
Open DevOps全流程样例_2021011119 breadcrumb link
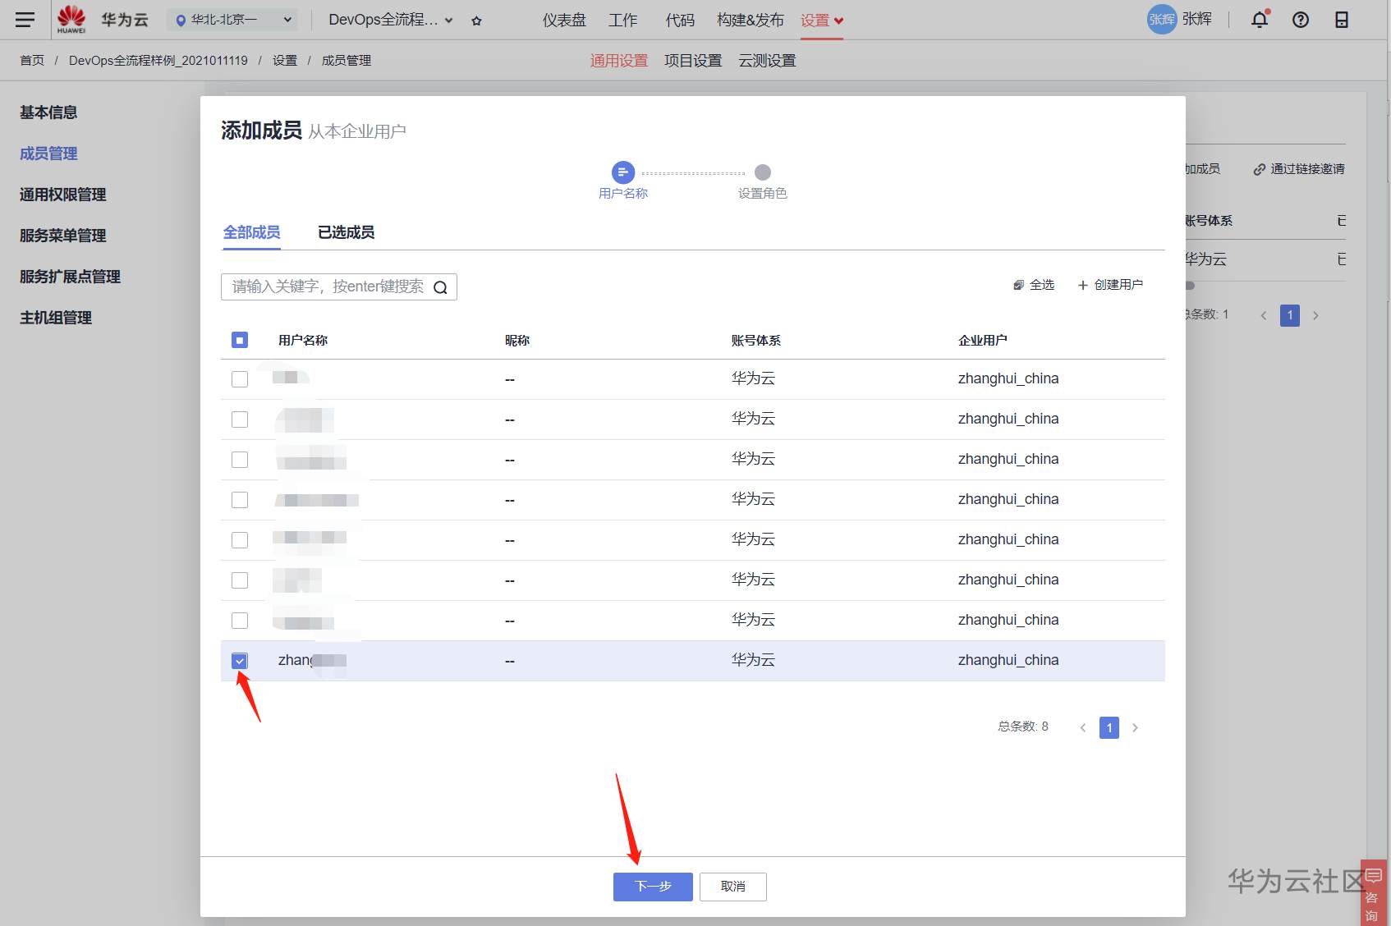(158, 61)
